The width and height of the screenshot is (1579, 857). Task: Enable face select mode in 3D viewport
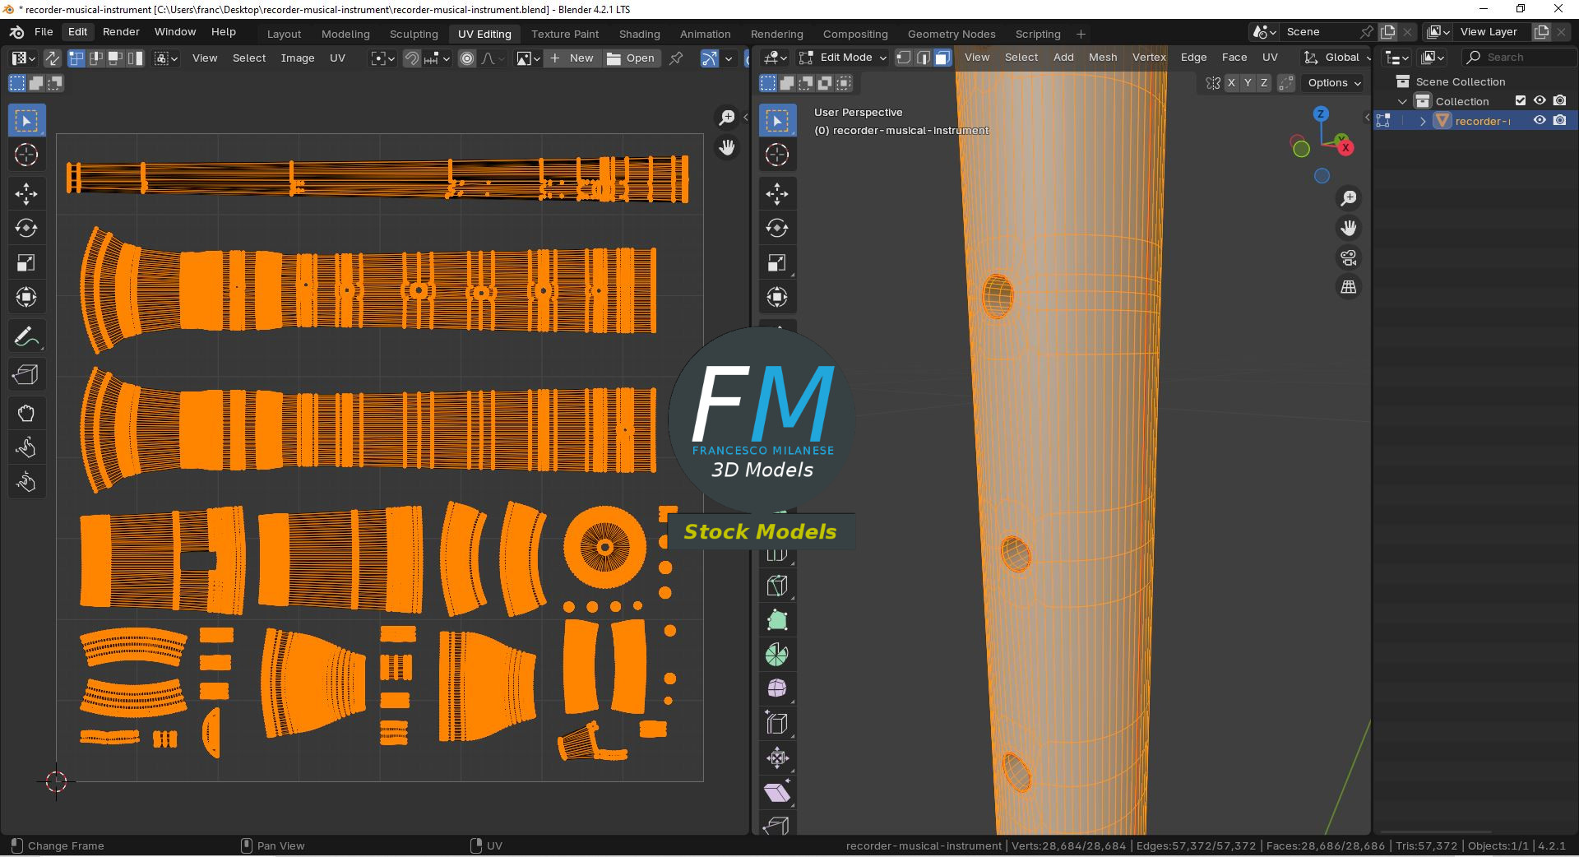click(x=942, y=58)
